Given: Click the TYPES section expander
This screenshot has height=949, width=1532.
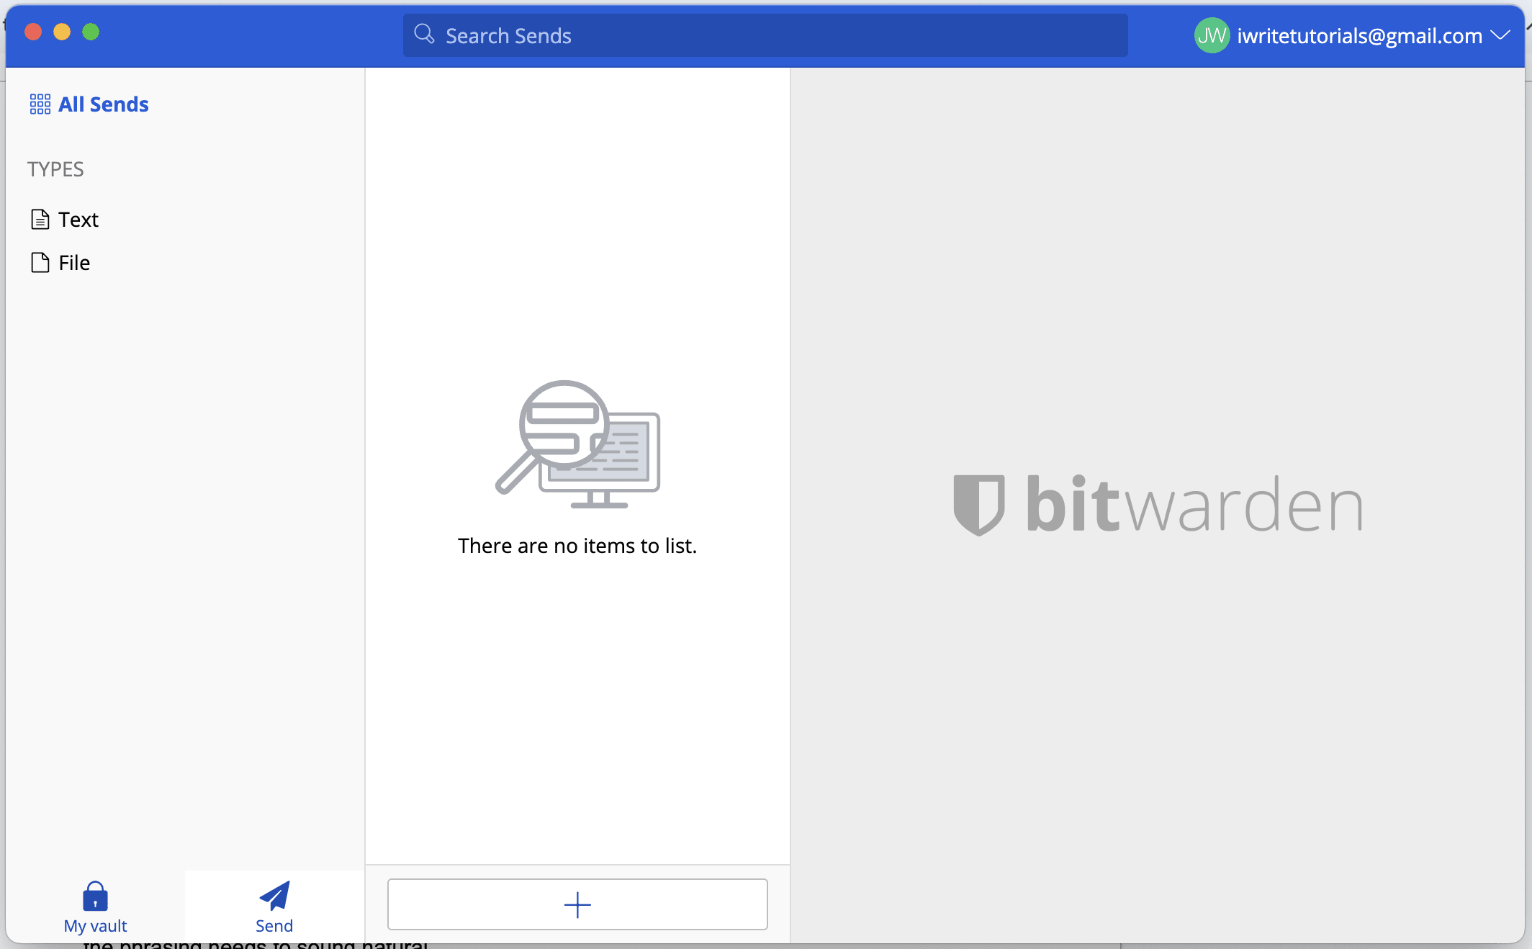Looking at the screenshot, I should [55, 168].
